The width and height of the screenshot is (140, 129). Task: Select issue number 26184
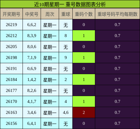point(12,79)
